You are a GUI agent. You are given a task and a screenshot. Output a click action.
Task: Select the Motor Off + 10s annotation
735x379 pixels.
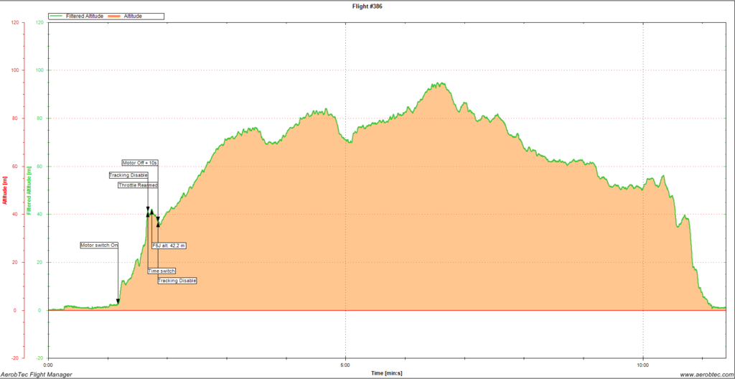click(x=139, y=163)
